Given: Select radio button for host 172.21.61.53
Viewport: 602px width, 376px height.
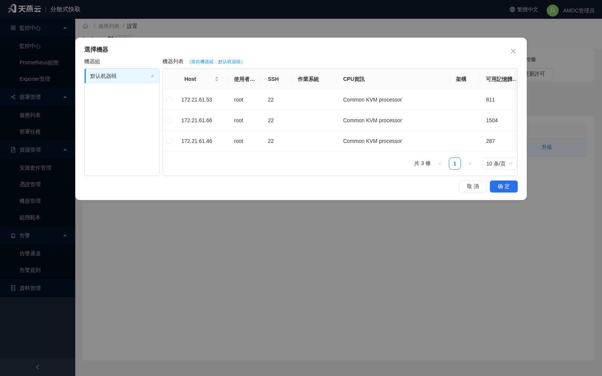Looking at the screenshot, I should 169,100.
